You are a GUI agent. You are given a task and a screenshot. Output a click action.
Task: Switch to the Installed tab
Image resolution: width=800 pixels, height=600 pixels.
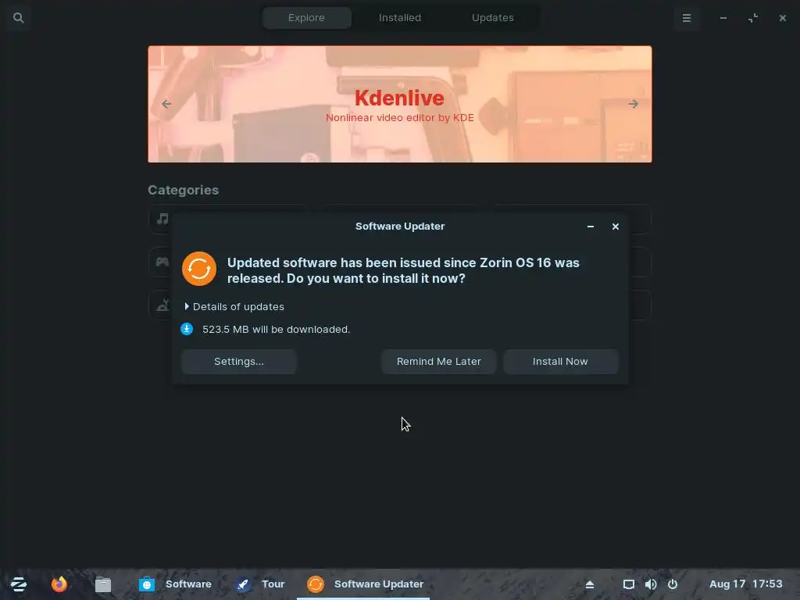400,18
